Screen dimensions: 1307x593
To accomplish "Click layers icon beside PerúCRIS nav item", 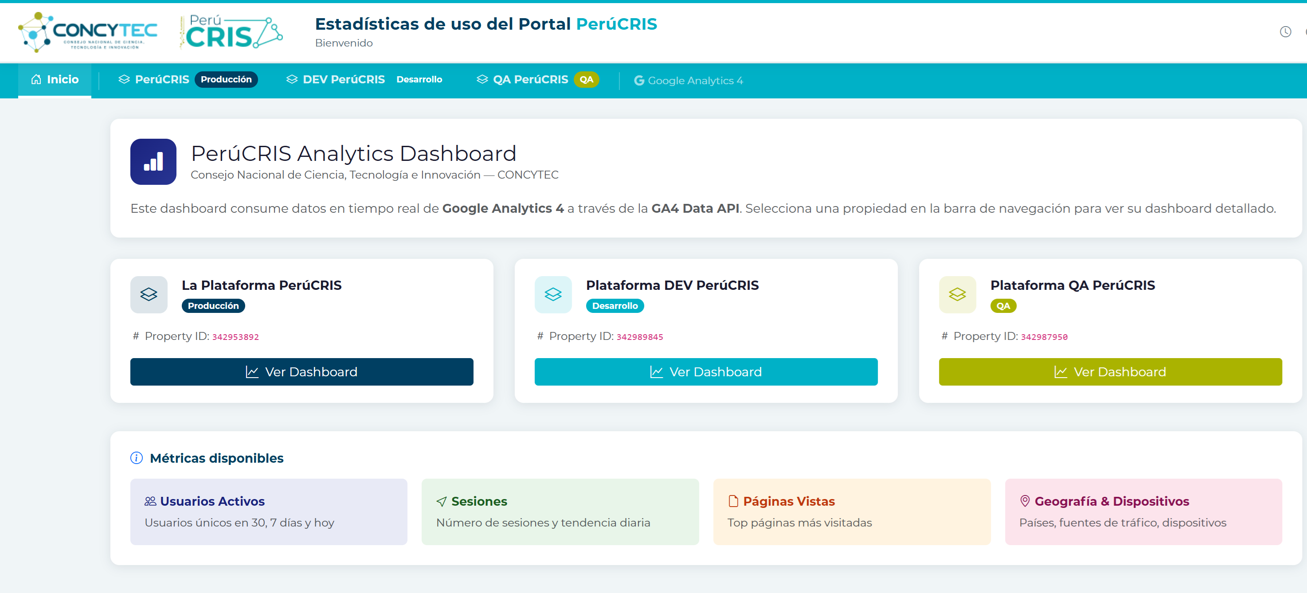I will [124, 80].
